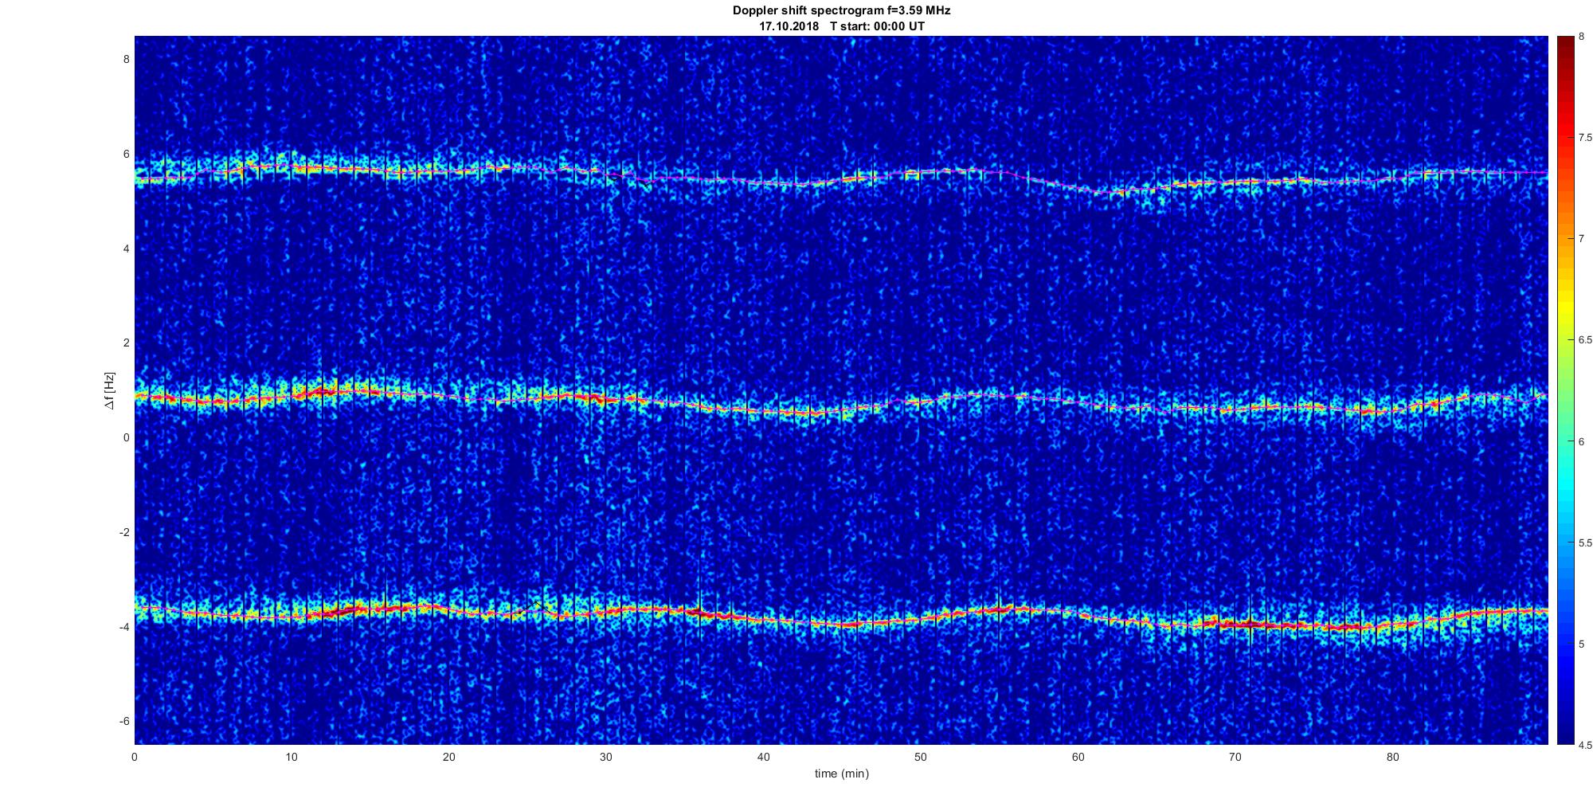Screen dimensions: 1593x799
Task: Click y-axis tick label 2
Action: pos(126,343)
